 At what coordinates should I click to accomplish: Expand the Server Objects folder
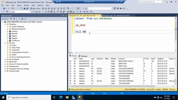(x=5, y=59)
